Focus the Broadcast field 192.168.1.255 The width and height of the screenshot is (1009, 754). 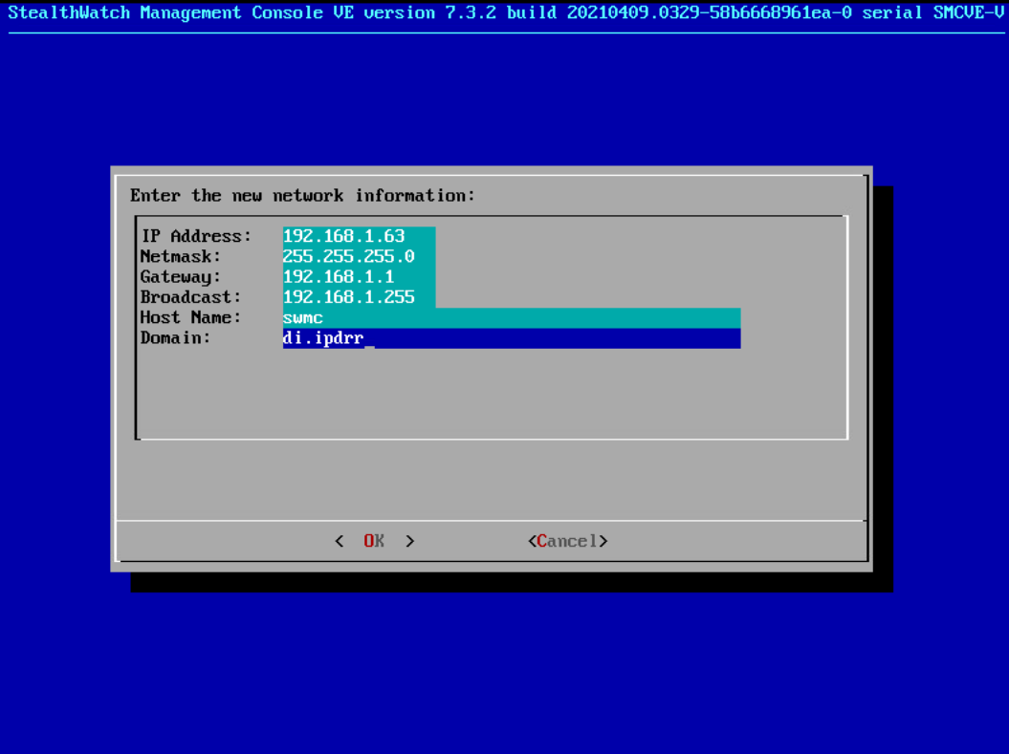[x=359, y=297]
